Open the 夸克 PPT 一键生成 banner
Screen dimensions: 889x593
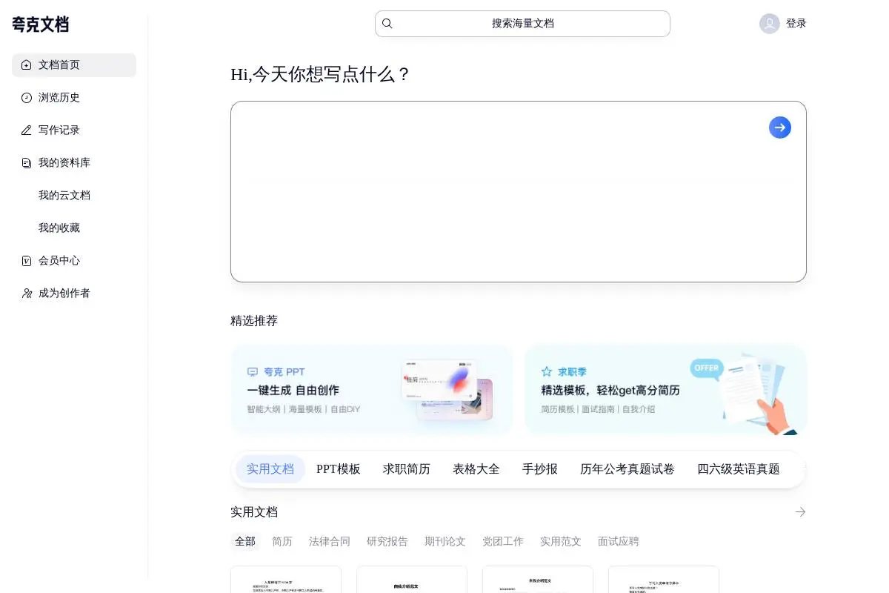[372, 390]
